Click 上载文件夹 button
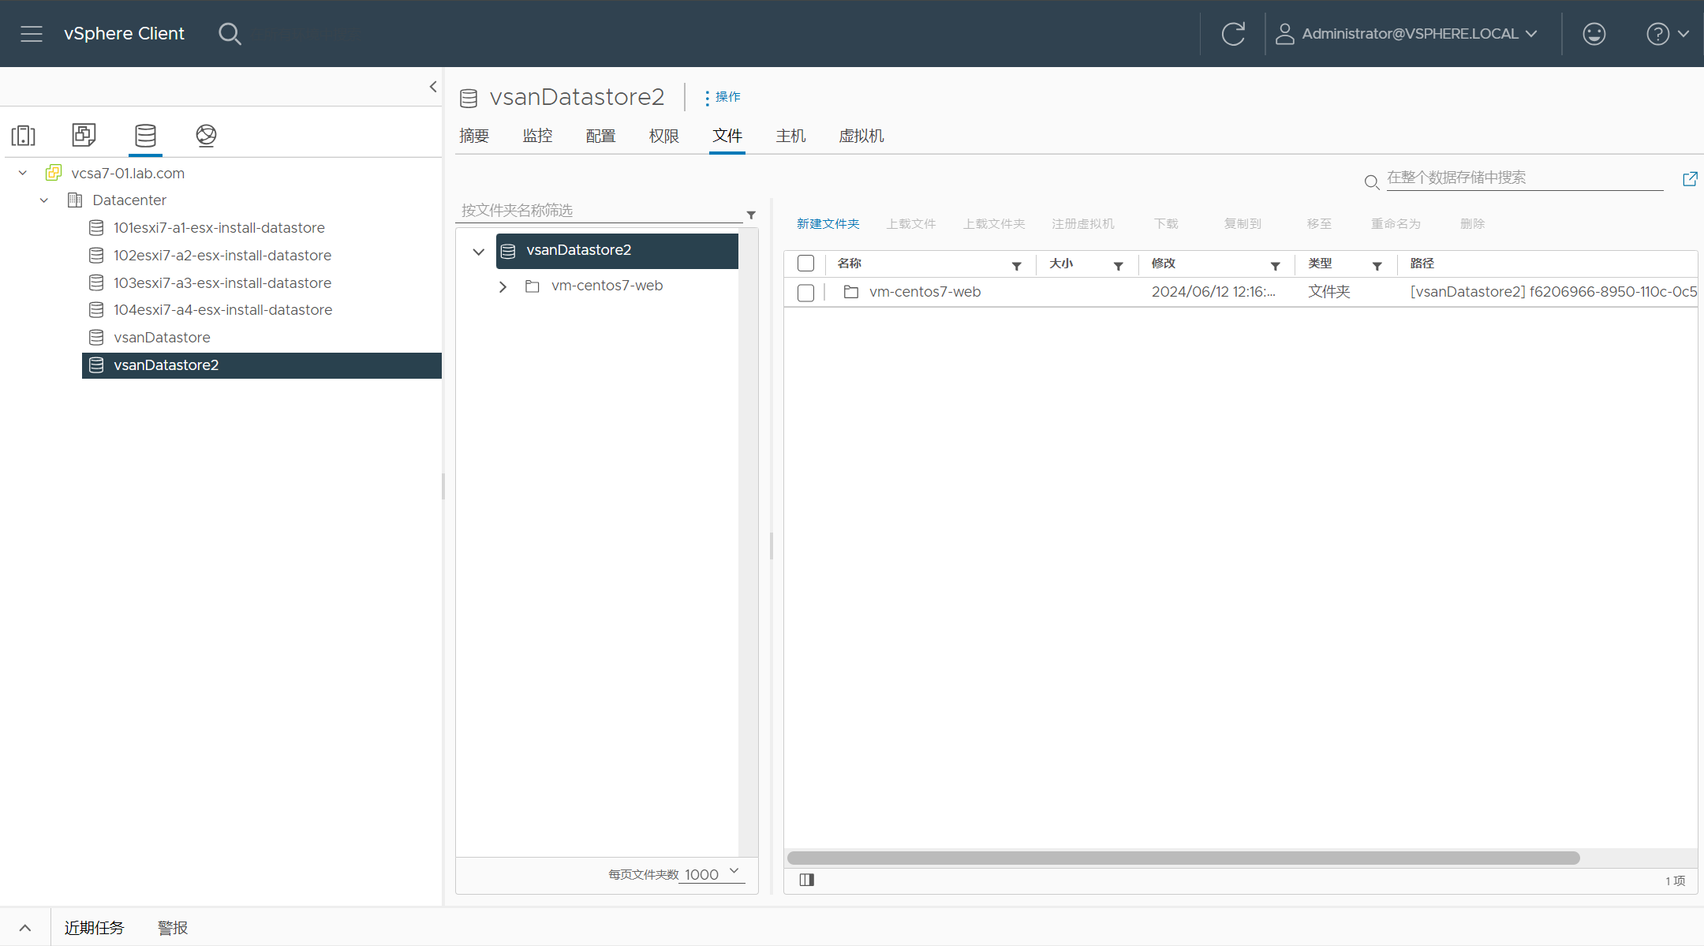The image size is (1704, 946). click(994, 224)
